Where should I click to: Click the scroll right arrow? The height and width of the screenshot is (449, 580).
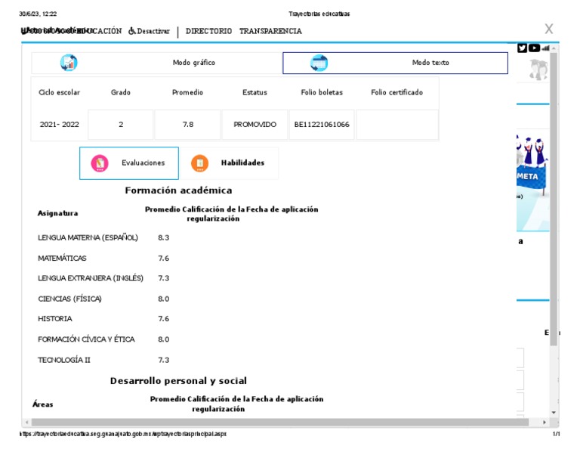click(x=544, y=423)
